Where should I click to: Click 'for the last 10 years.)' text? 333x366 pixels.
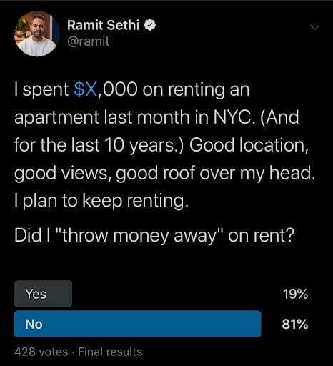point(99,145)
